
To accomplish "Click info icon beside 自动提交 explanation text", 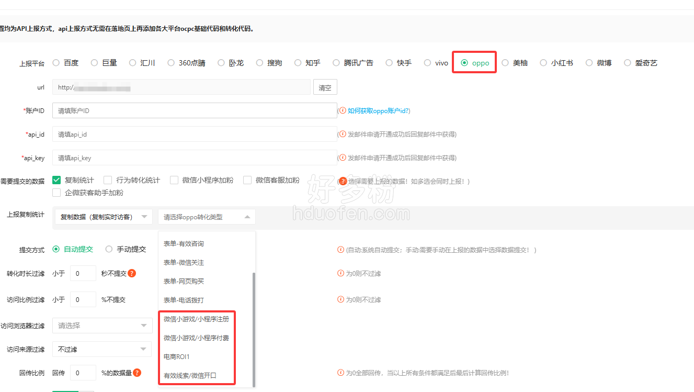I will click(x=341, y=250).
